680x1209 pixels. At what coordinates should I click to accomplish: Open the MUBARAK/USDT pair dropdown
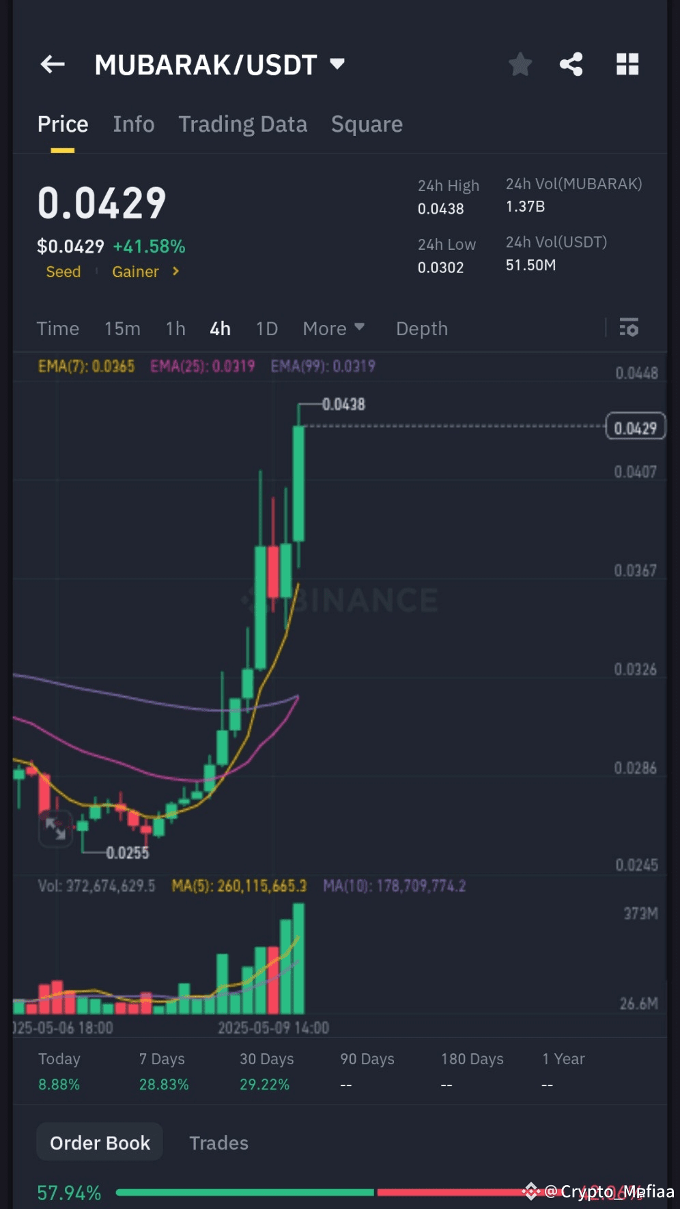point(337,64)
